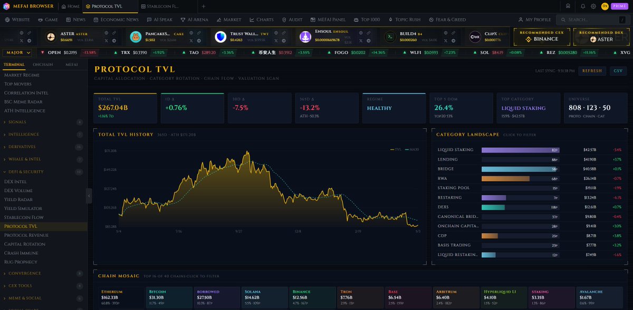Image resolution: width=633 pixels, height=310 pixels.
Task: Open settings via the gear icon
Action: pos(593,6)
